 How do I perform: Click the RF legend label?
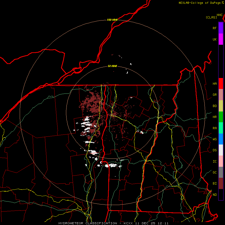point(214,28)
